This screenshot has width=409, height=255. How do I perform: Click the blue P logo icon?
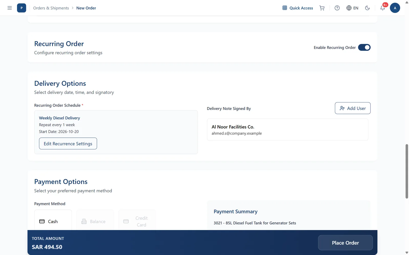pyautogui.click(x=21, y=8)
